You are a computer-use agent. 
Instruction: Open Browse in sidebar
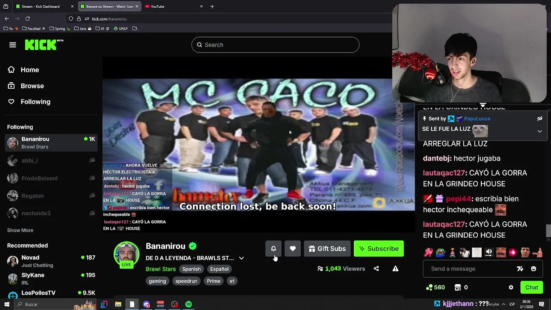pos(32,86)
